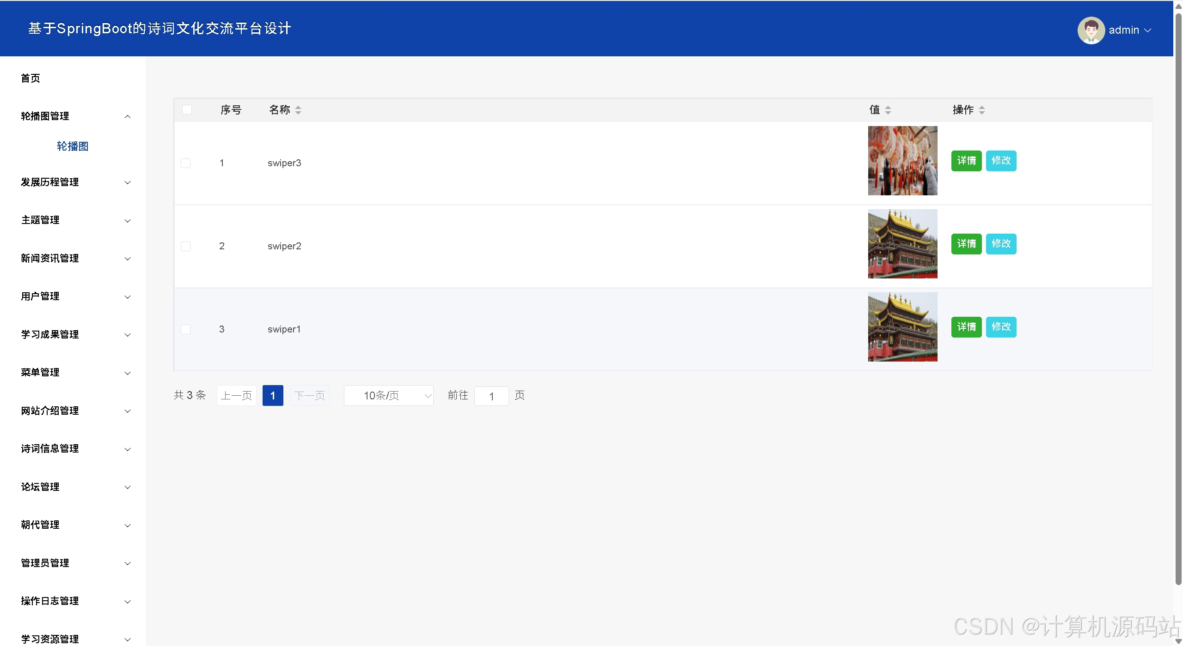Viewport: 1183px width, 646px height.
Task: Sort the table by 名称 column
Action: (x=298, y=110)
